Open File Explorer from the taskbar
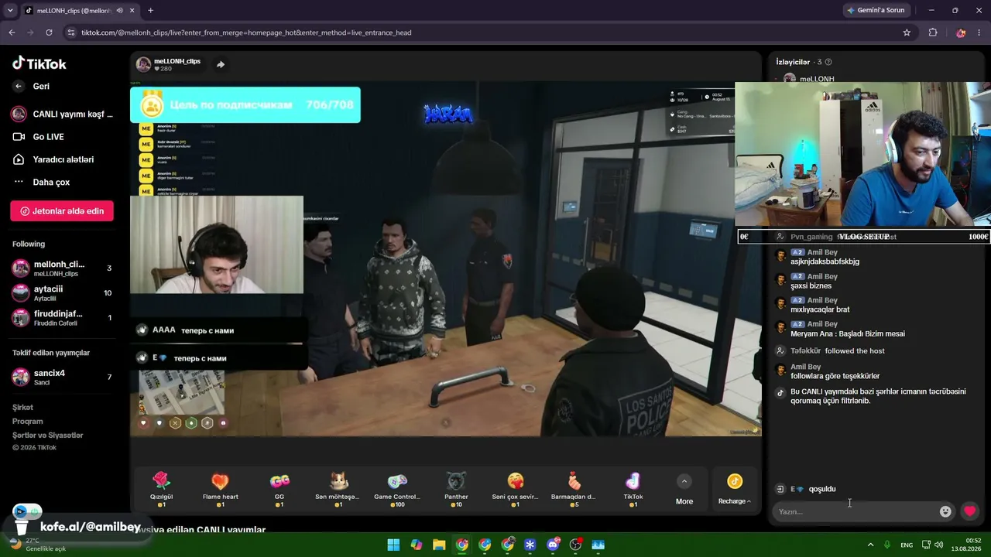The height and width of the screenshot is (557, 991). click(439, 545)
